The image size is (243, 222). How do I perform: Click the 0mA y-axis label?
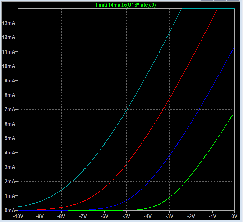pyautogui.click(x=10, y=210)
